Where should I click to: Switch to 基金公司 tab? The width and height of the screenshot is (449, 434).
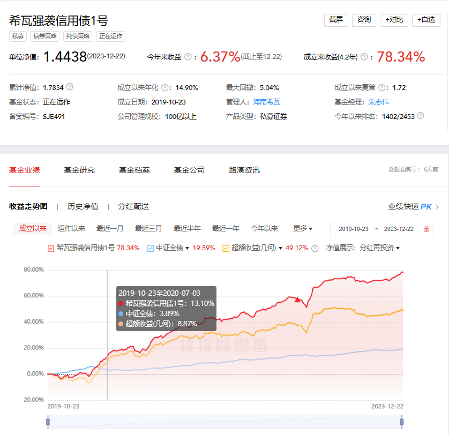point(189,170)
